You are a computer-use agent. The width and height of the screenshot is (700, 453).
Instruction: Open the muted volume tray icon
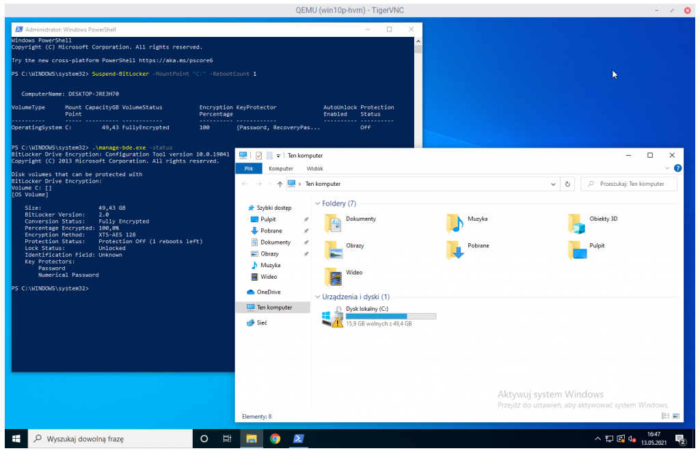(632, 439)
